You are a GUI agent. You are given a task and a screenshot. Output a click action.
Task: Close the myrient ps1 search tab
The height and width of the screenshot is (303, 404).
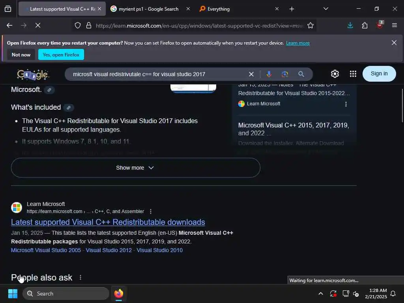point(188,9)
